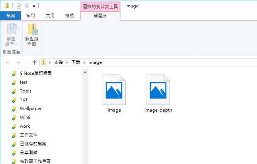Viewport: 257px width, 164px height.
Task: Open the Tools folder in the sidebar
Action: [x=26, y=91]
